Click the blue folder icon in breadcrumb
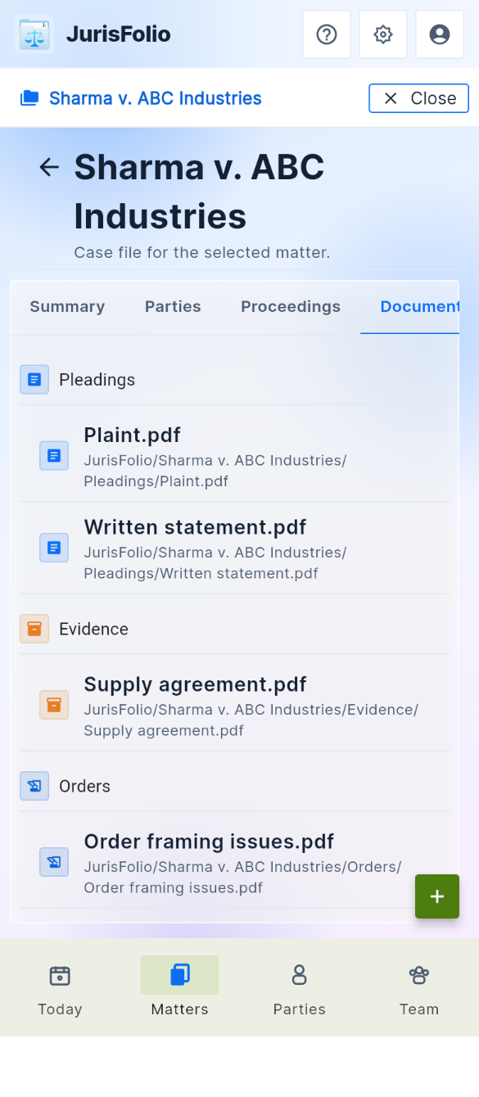This screenshot has width=479, height=1097. pyautogui.click(x=29, y=98)
